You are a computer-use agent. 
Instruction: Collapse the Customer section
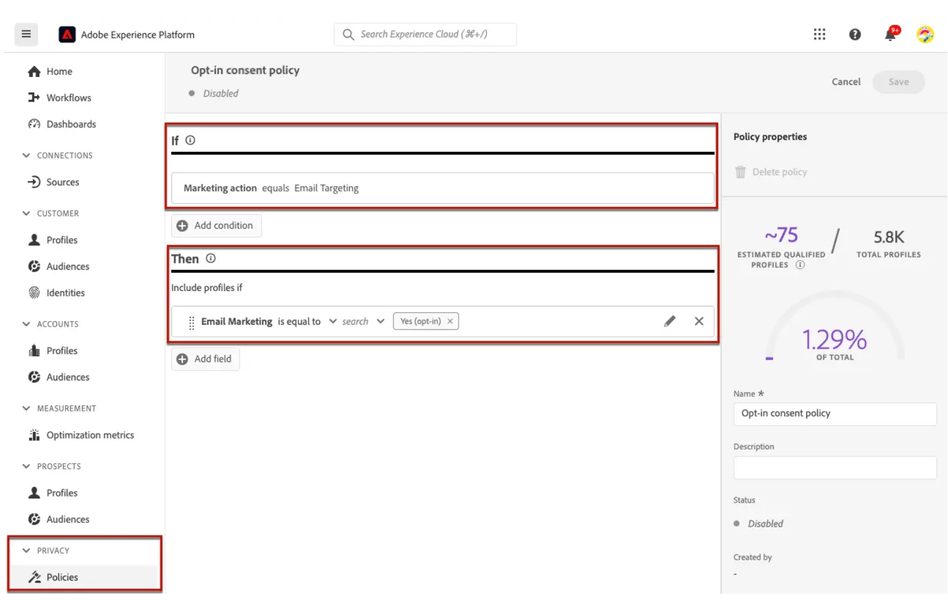[x=26, y=213]
